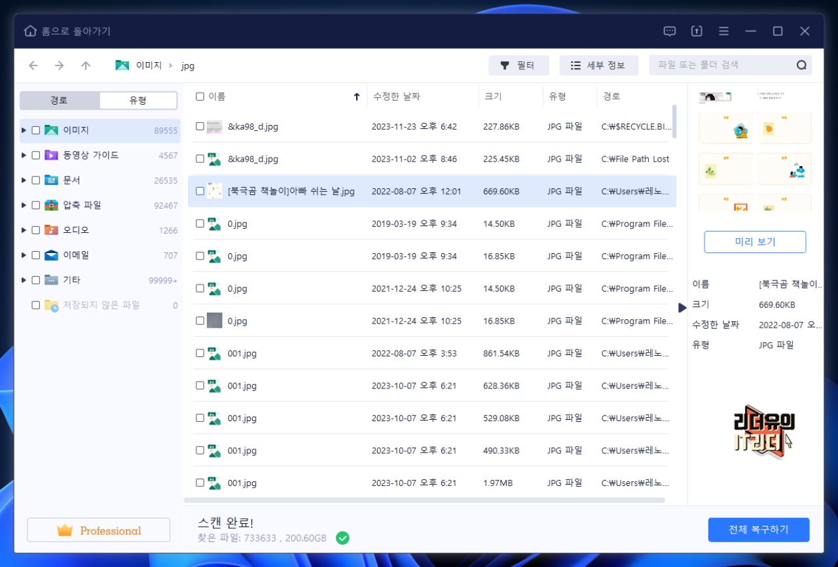The width and height of the screenshot is (838, 567).
Task: Switch to the 유형 tab
Action: pyautogui.click(x=138, y=101)
